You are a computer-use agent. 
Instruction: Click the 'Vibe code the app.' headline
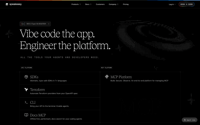tap(57, 34)
